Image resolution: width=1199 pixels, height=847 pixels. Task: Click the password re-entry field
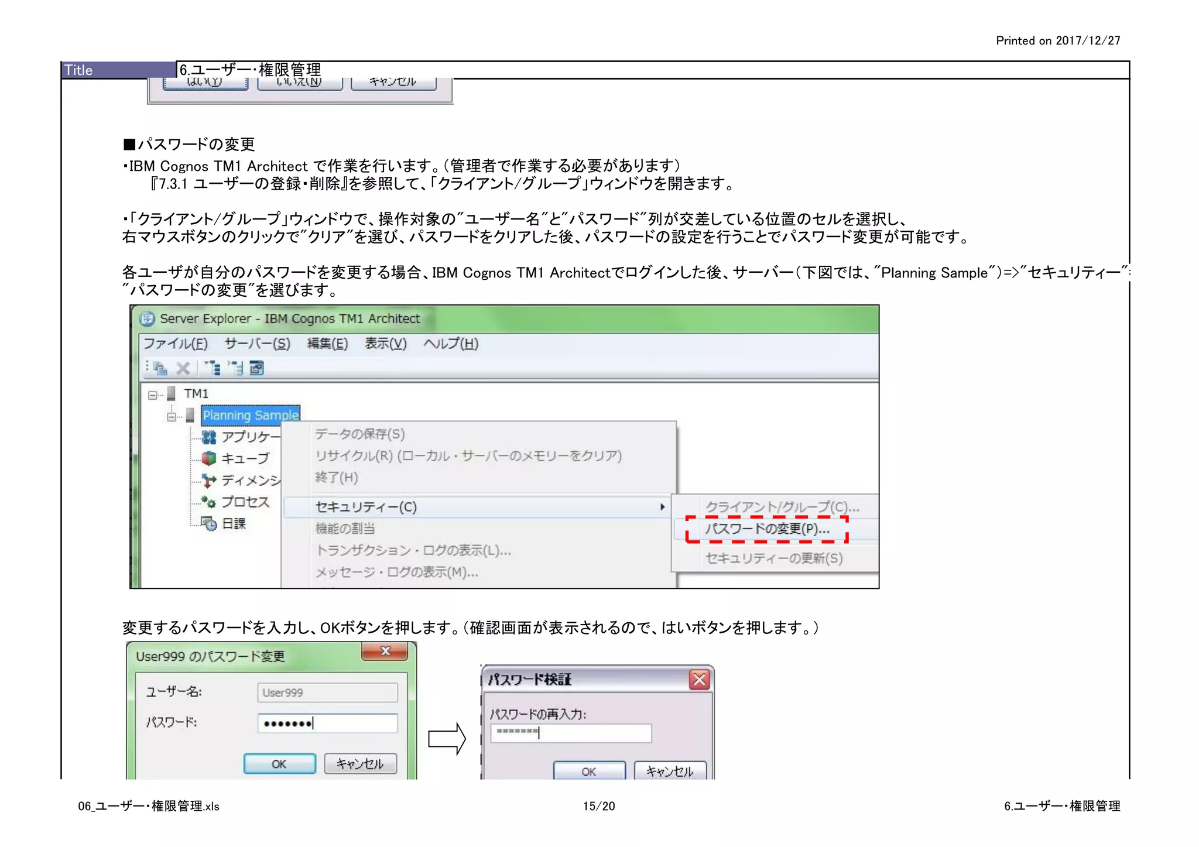[x=571, y=733]
